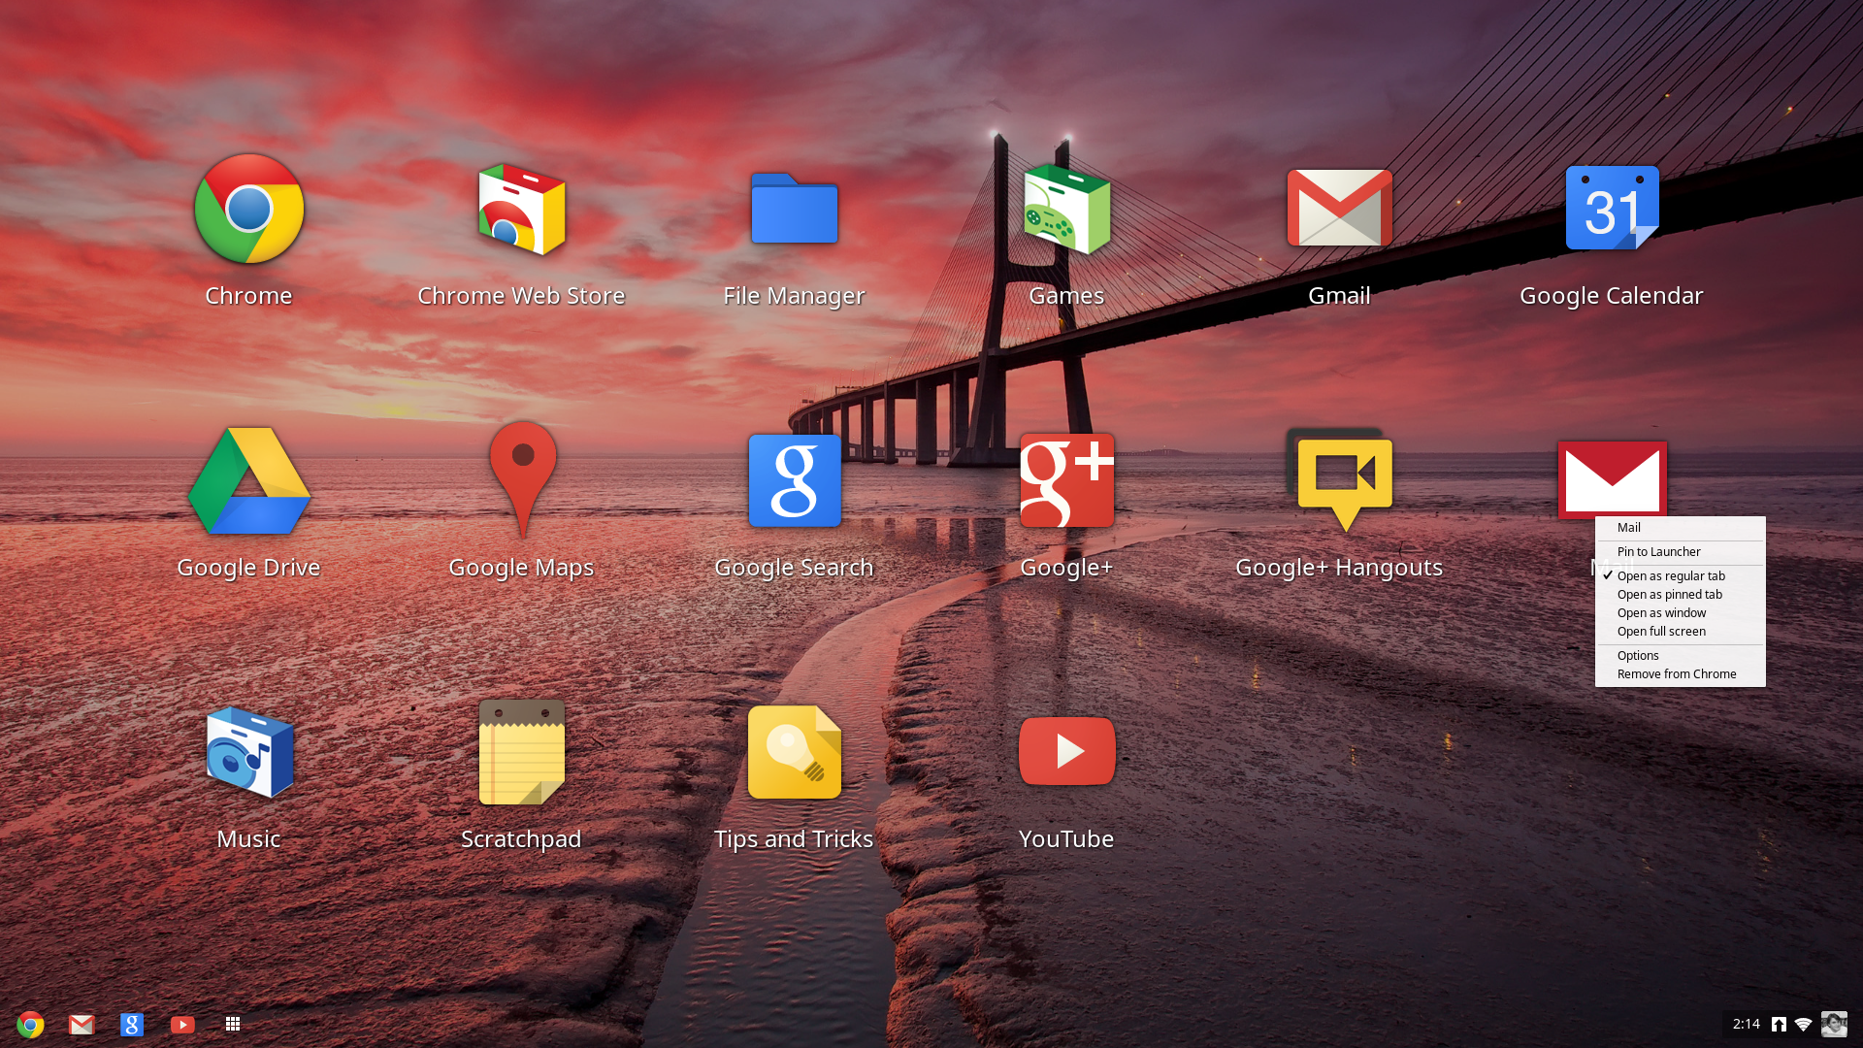Open the apps grid launcher button on shelf
Image resolution: width=1863 pixels, height=1048 pixels.
233,1024
